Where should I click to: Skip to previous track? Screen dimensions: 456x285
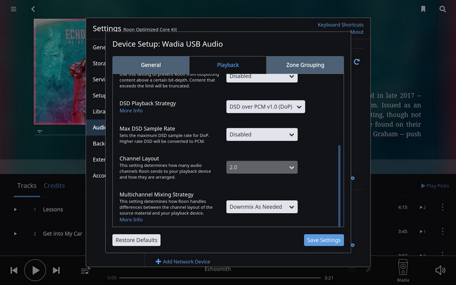(14, 270)
